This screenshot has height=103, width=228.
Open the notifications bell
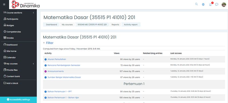pos(210,4)
